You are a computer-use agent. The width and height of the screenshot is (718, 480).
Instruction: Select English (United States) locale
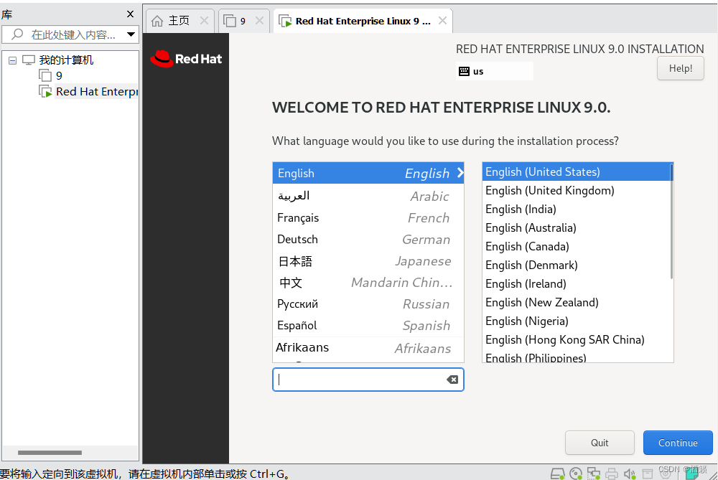(x=576, y=171)
